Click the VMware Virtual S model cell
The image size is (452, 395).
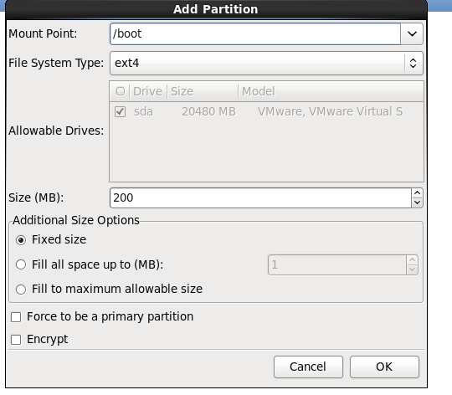click(330, 111)
